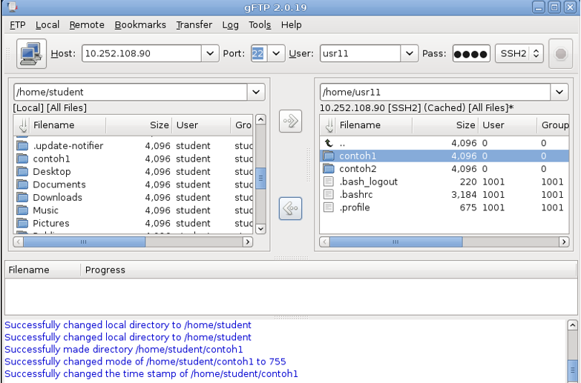Open the Local menu
Viewport: 581px width, 383px height.
coord(47,25)
